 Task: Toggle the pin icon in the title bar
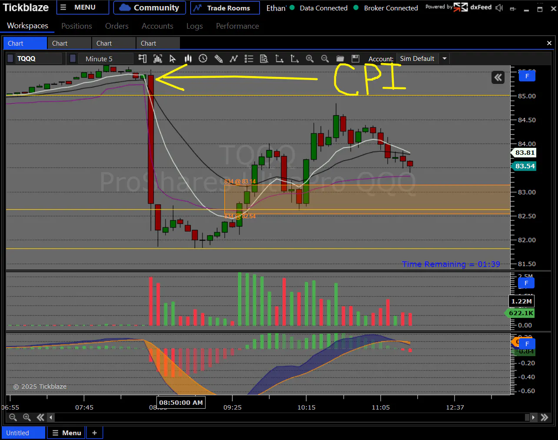point(513,8)
